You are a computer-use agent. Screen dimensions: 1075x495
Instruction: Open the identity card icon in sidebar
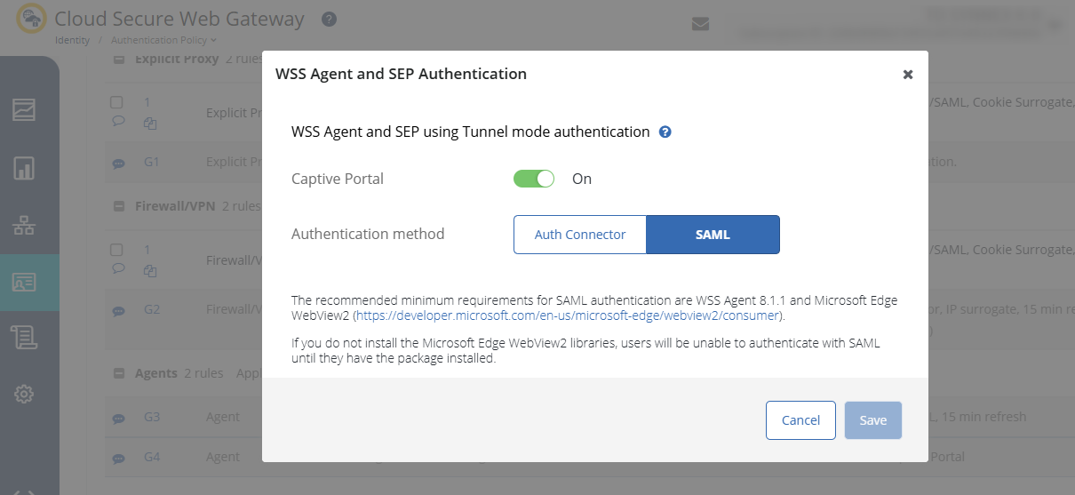(x=24, y=282)
